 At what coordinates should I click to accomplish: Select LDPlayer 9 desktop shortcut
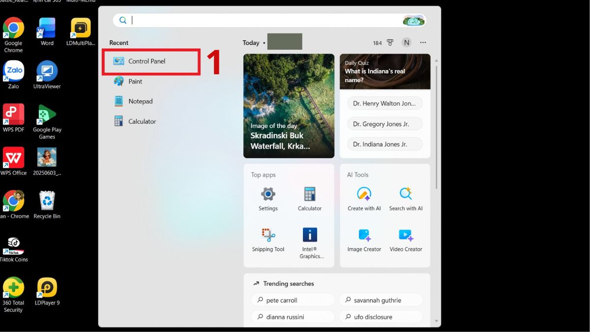point(47,291)
